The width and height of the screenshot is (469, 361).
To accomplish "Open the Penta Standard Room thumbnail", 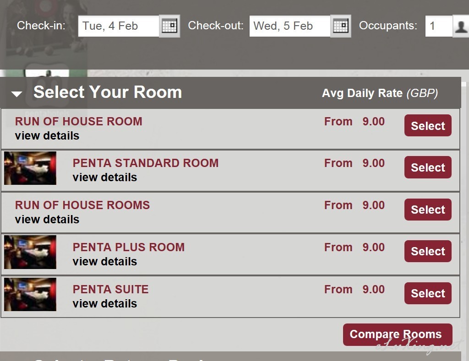I will 30,168.
